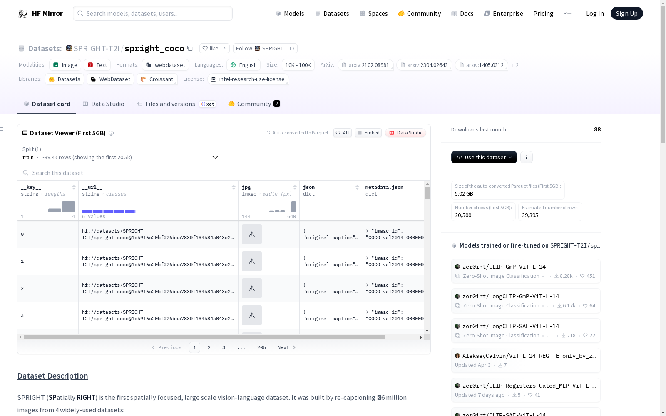Open the Use this dataset dropdown
Viewport: 666px width, 416px height.
(x=484, y=157)
